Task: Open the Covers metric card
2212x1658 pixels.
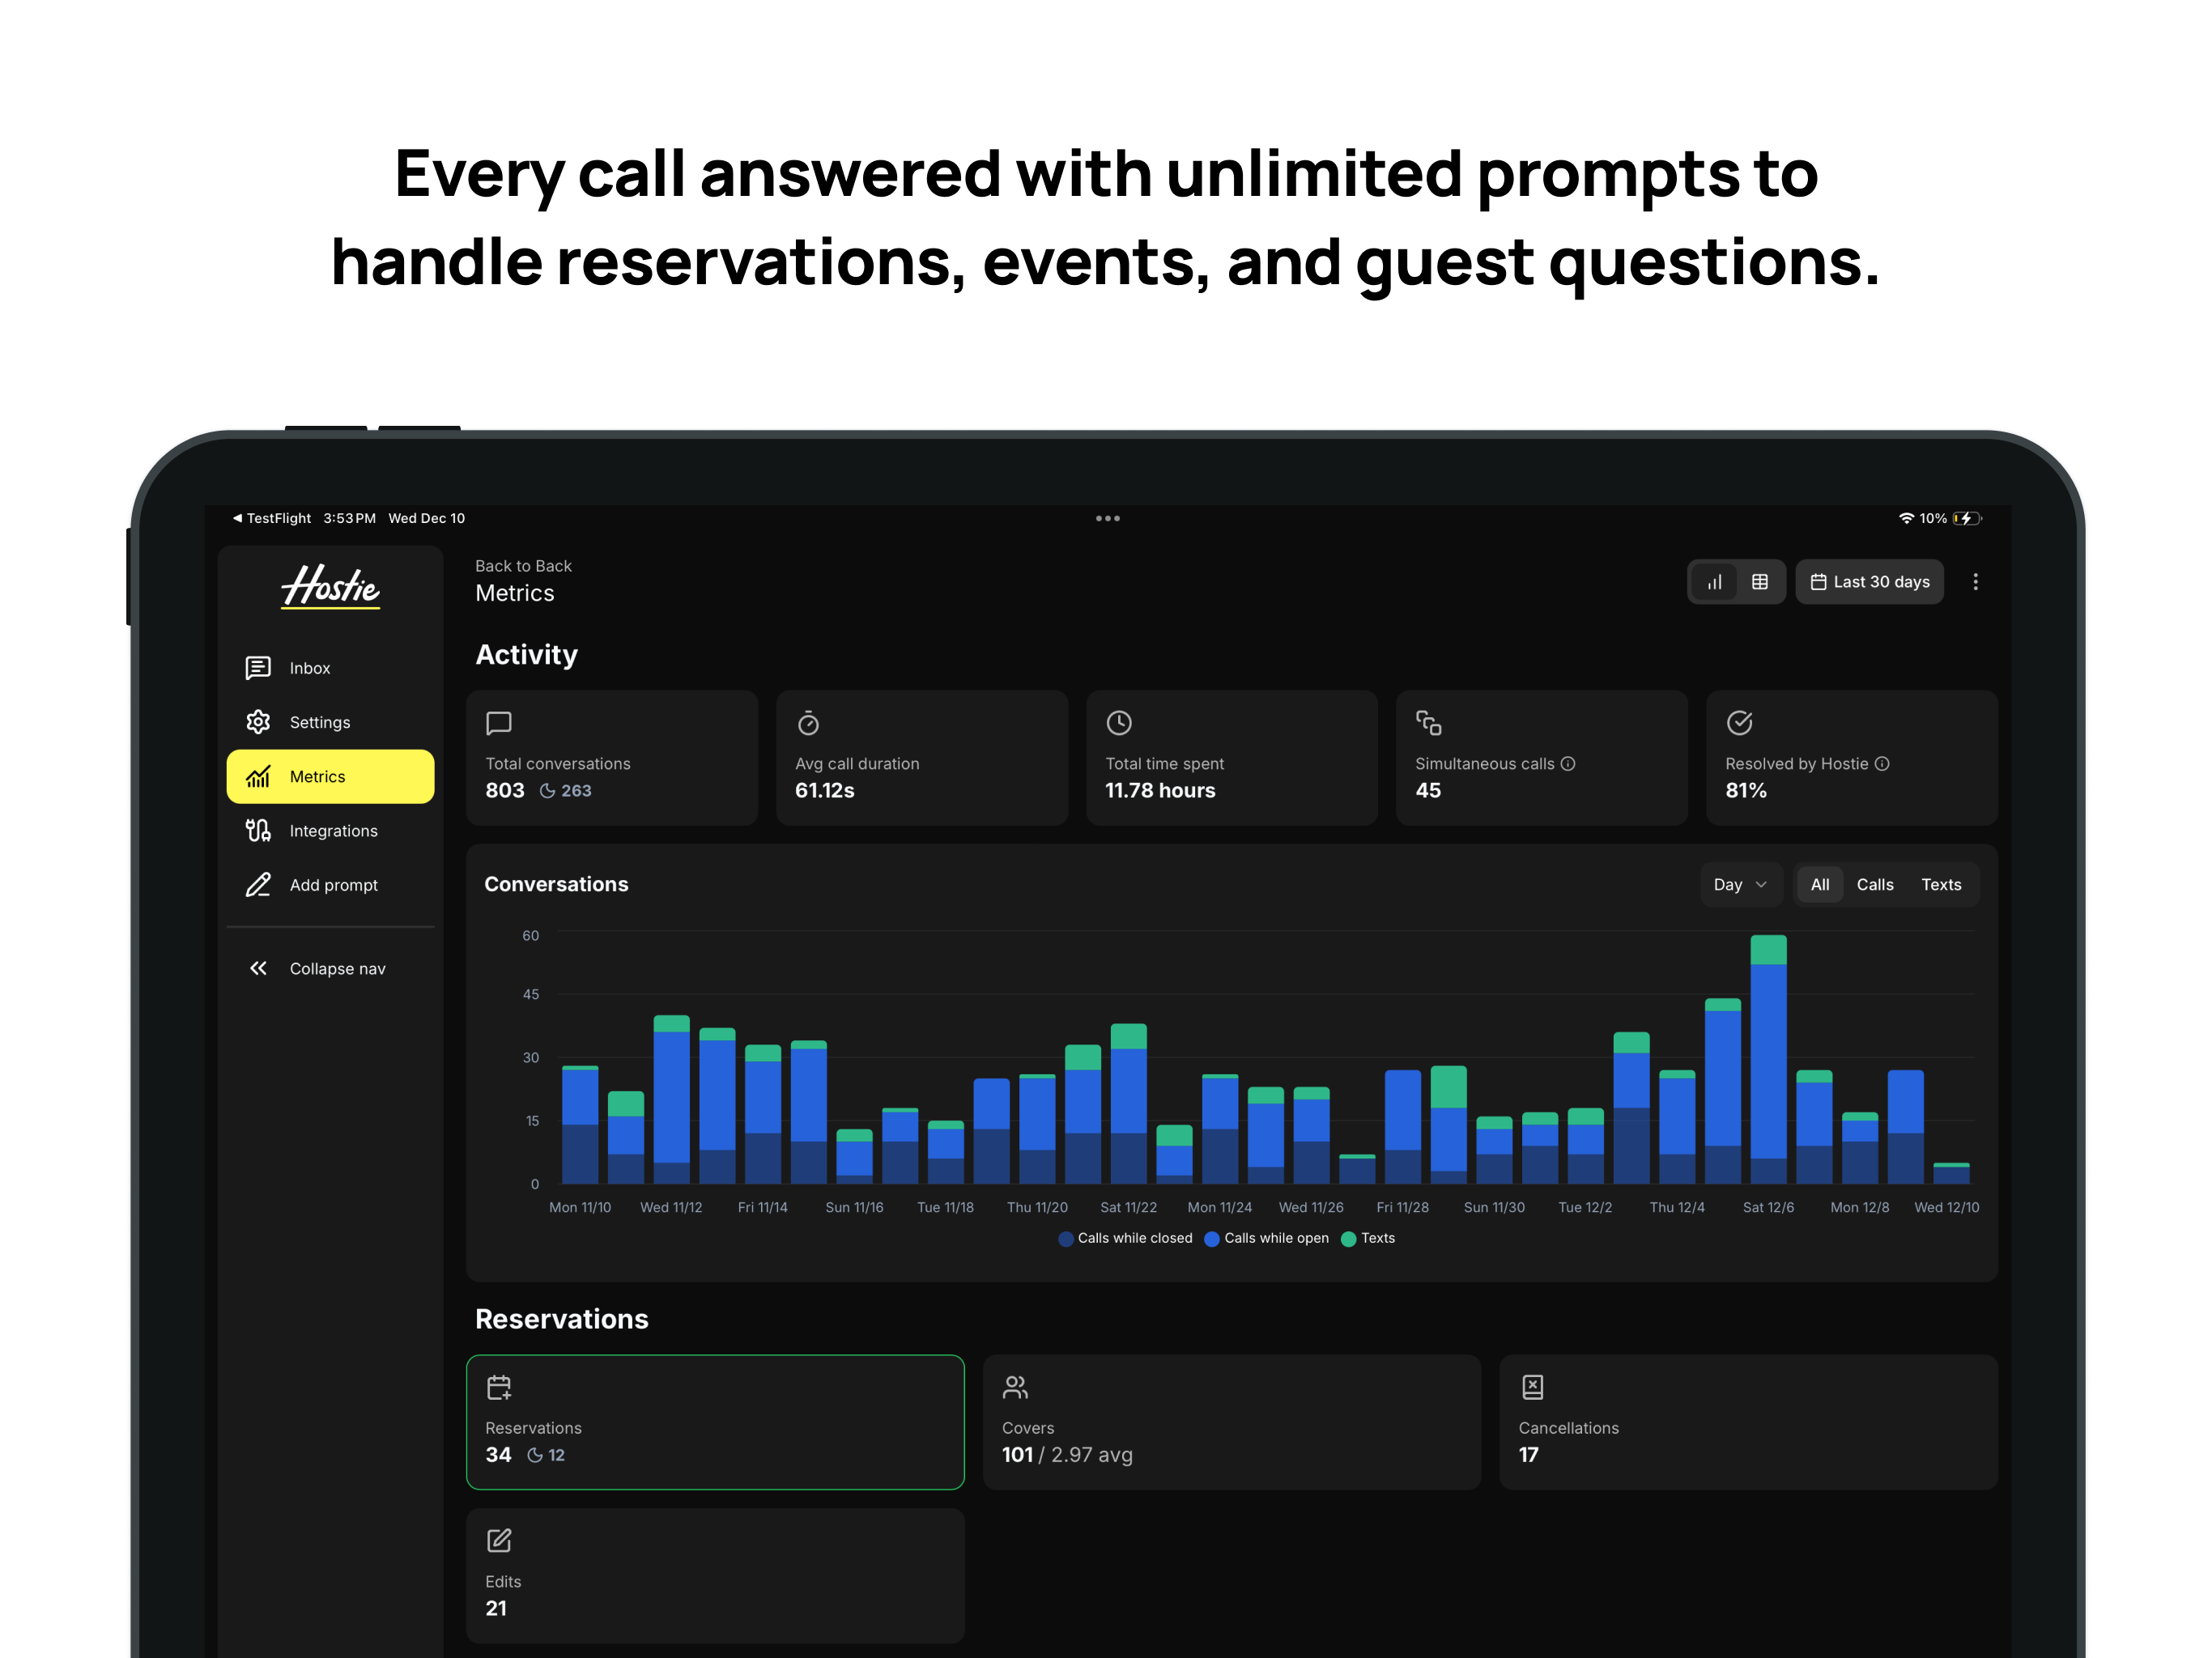Action: tap(1231, 1422)
